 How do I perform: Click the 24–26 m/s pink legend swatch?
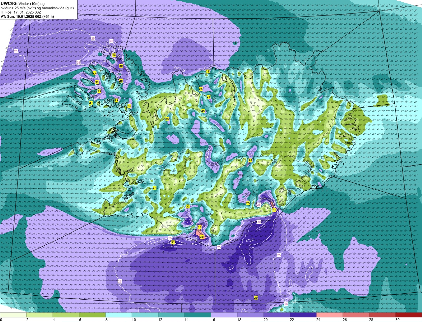click(330, 315)
